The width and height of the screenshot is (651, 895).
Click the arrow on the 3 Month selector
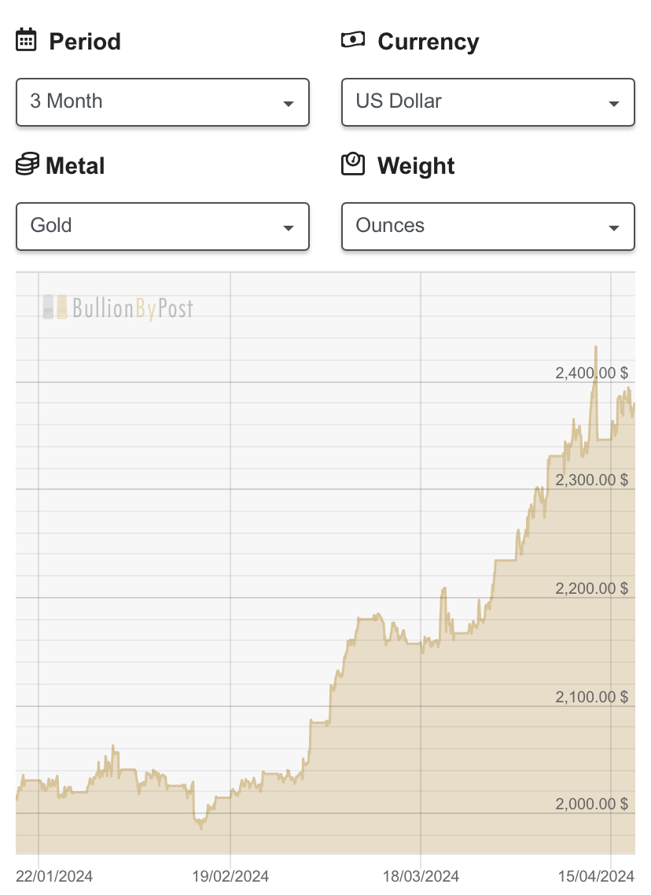[288, 104]
